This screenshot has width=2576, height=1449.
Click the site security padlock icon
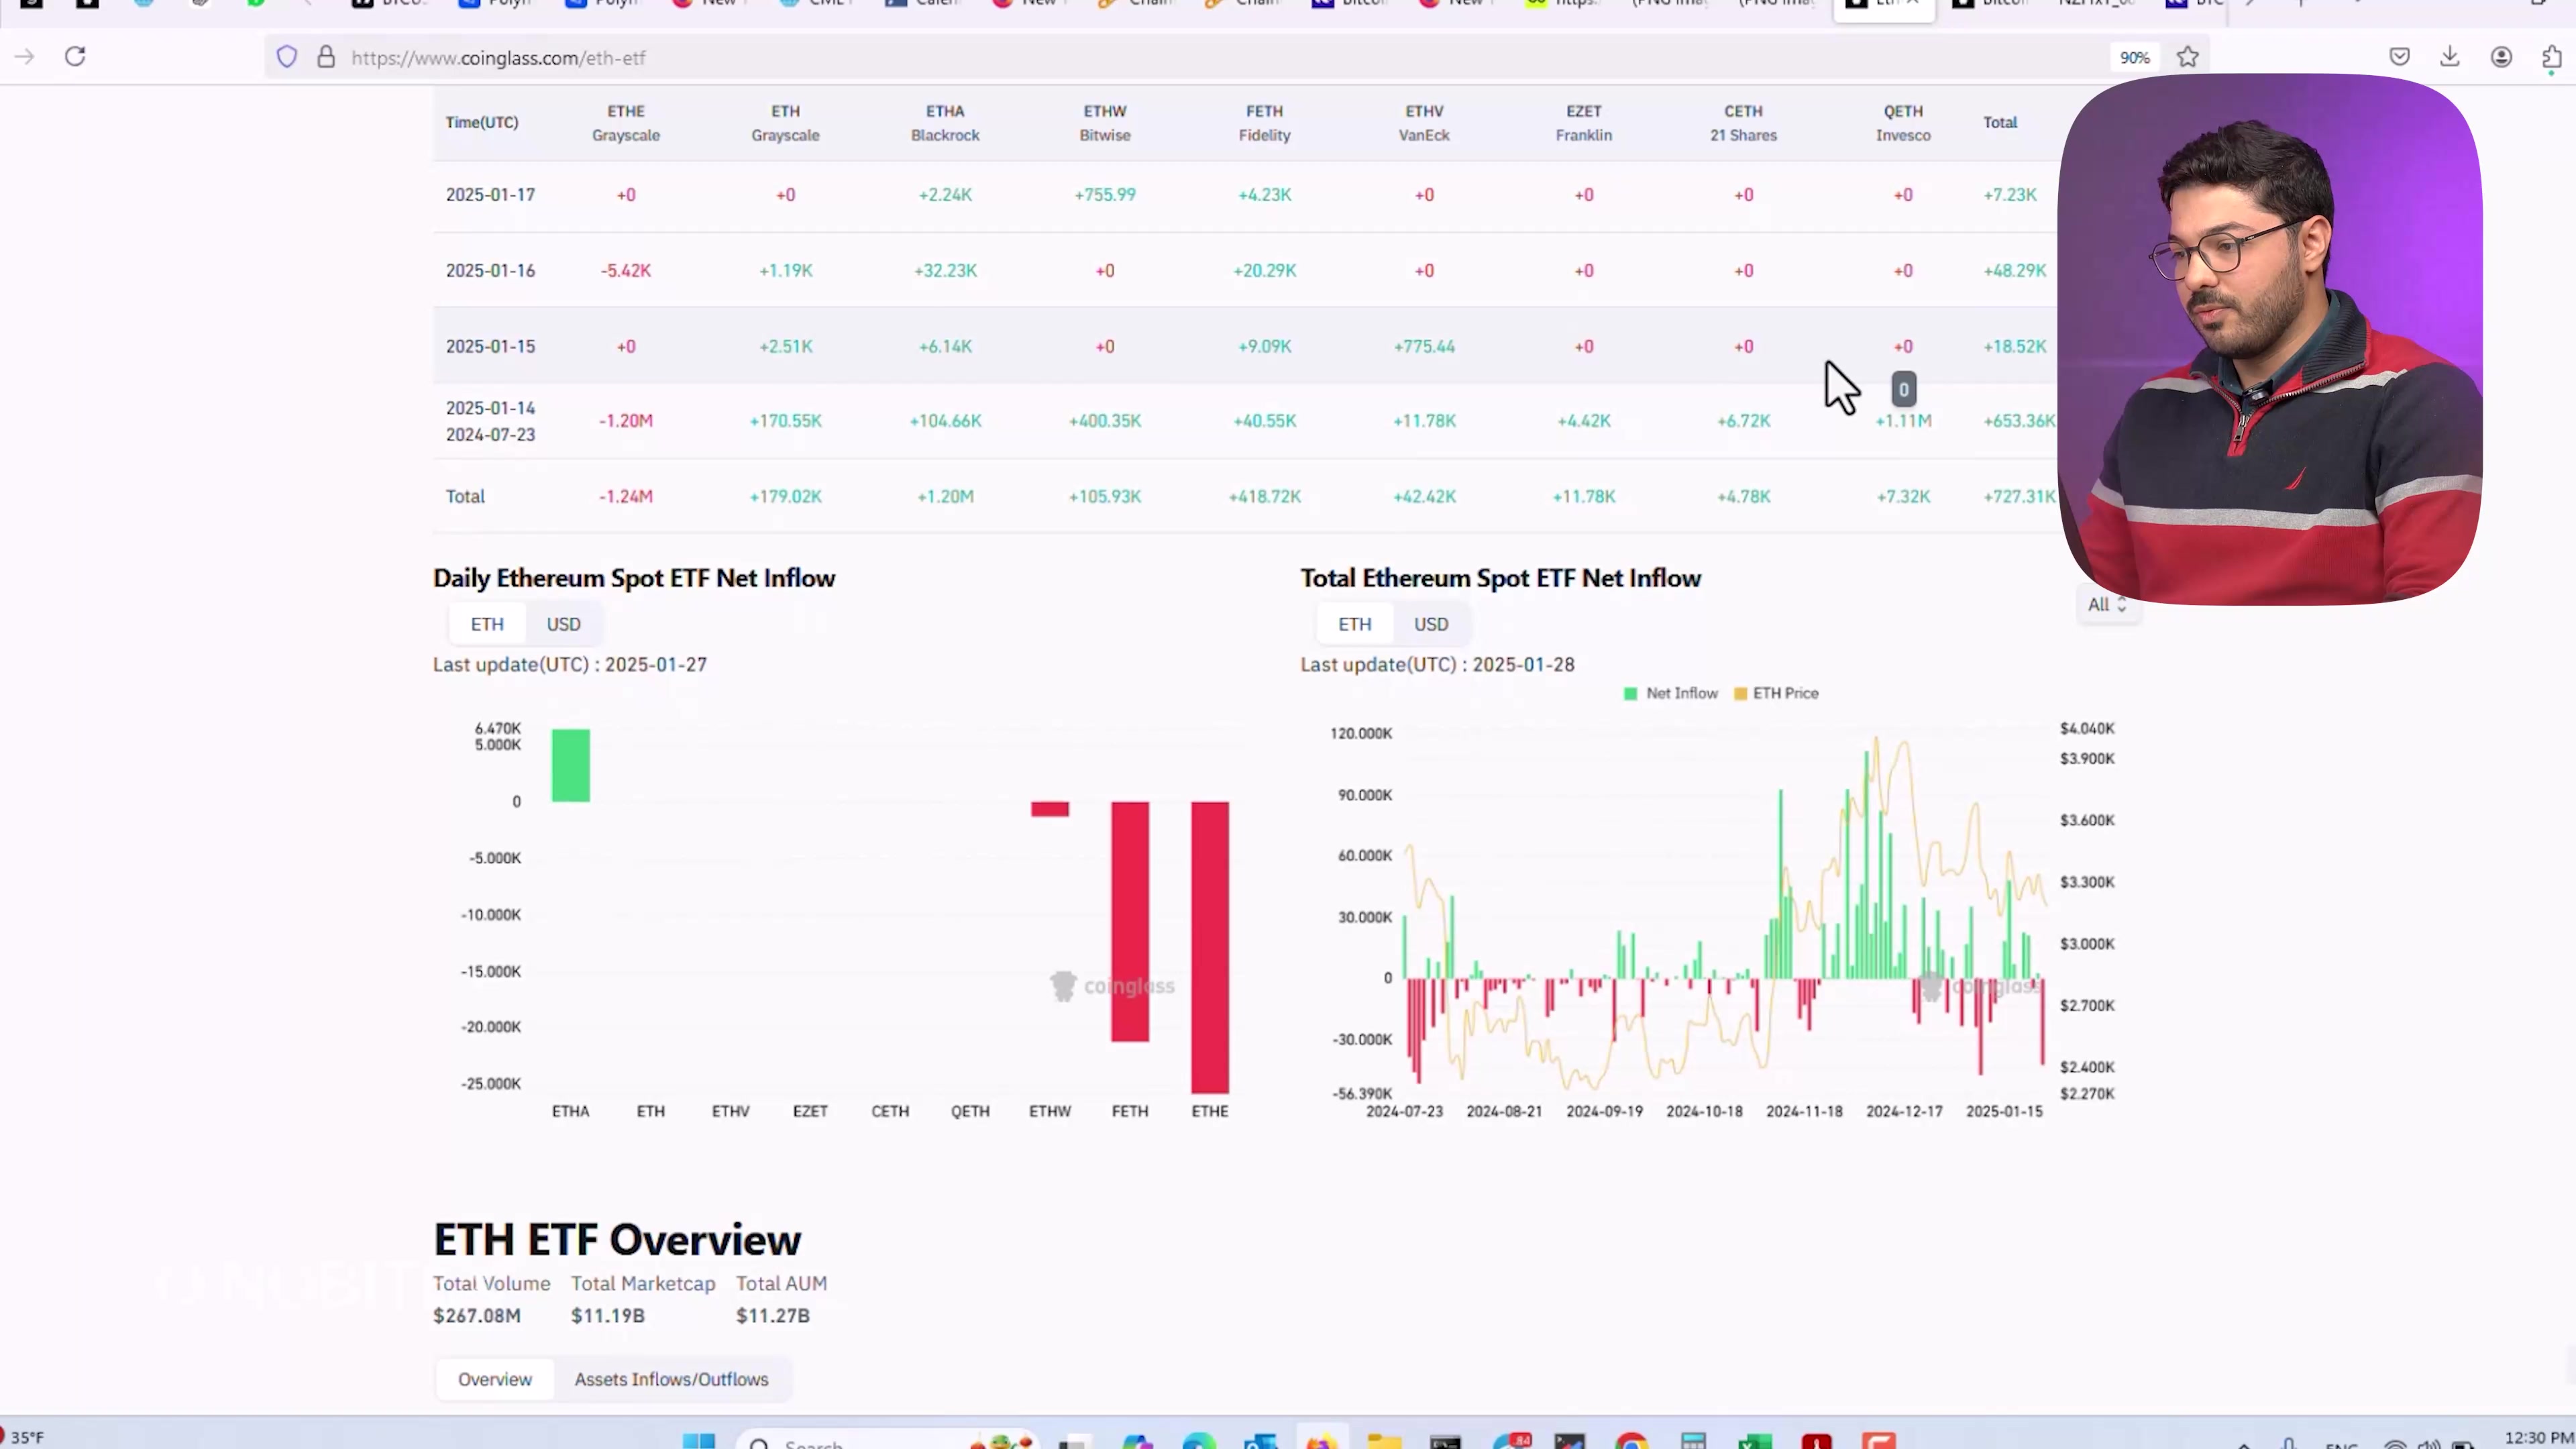326,57
